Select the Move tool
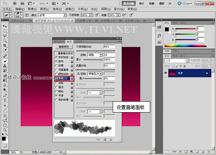Viewport: 216px width, 155px height. [5, 26]
